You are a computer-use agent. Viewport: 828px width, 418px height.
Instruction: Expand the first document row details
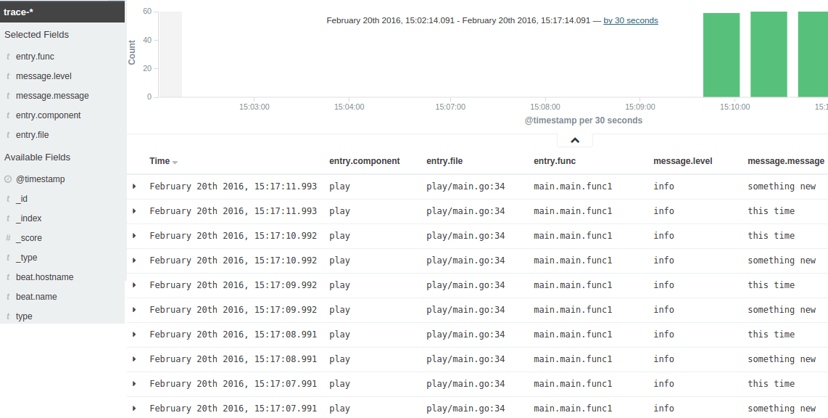(x=133, y=186)
